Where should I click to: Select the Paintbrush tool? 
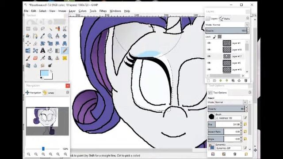point(28,58)
